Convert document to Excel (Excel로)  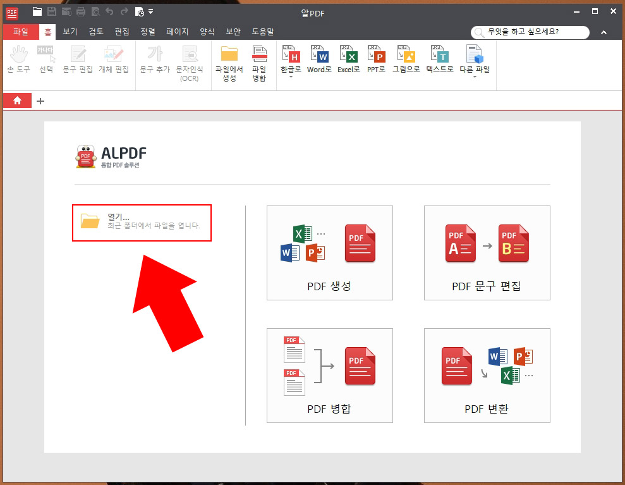[348, 60]
